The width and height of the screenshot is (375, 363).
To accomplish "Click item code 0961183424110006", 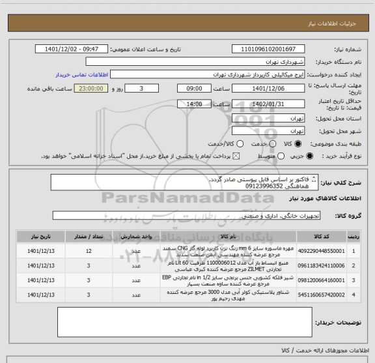I will pyautogui.click(x=321, y=265).
